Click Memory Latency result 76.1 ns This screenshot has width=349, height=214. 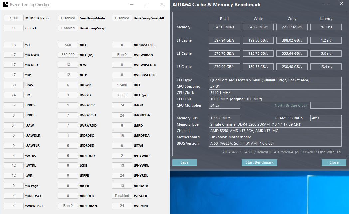[326, 27]
